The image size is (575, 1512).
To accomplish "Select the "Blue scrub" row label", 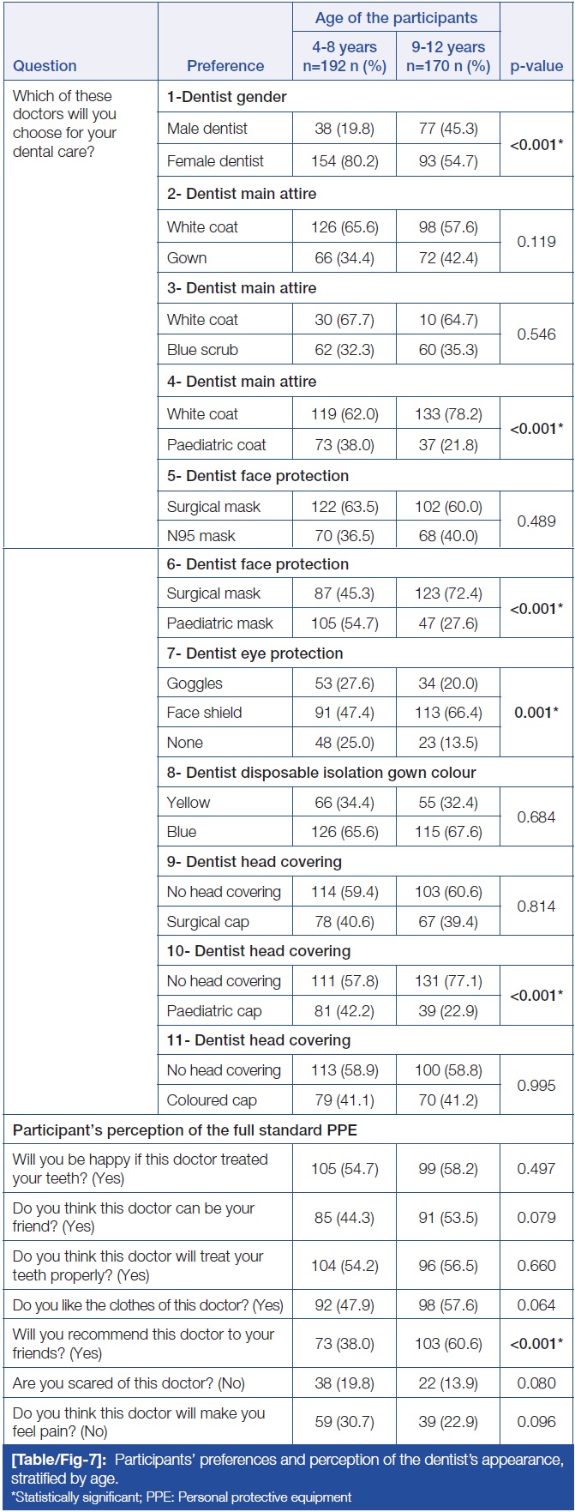I will tap(202, 350).
